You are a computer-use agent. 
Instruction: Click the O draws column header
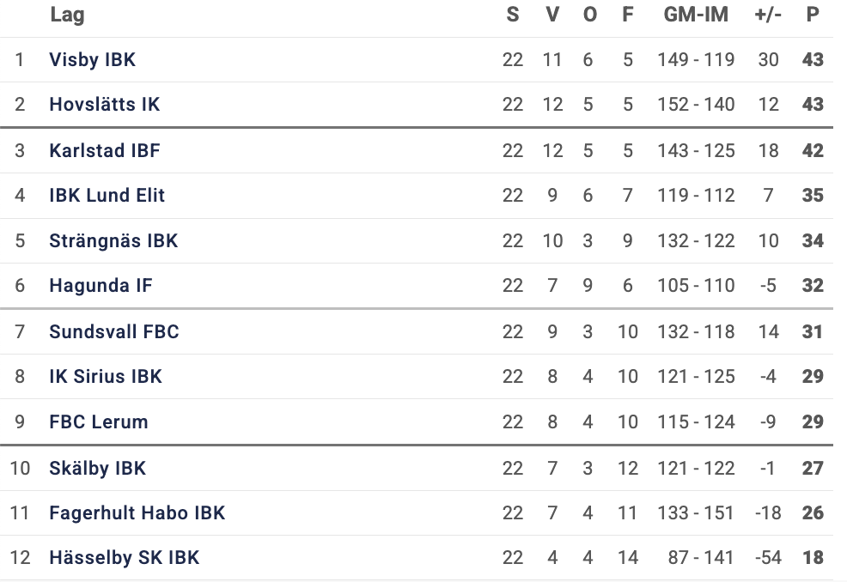click(x=589, y=15)
